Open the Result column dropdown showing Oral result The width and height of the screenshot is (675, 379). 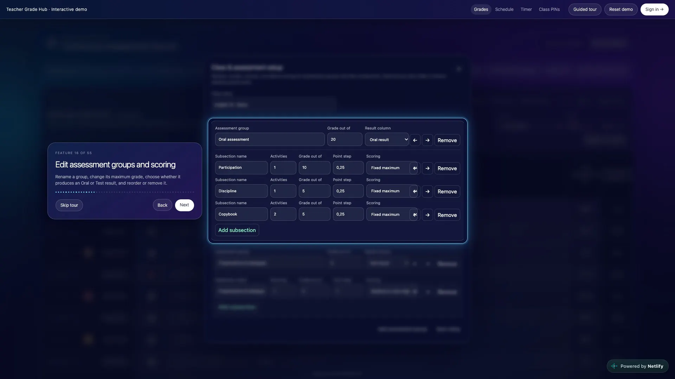pos(387,140)
